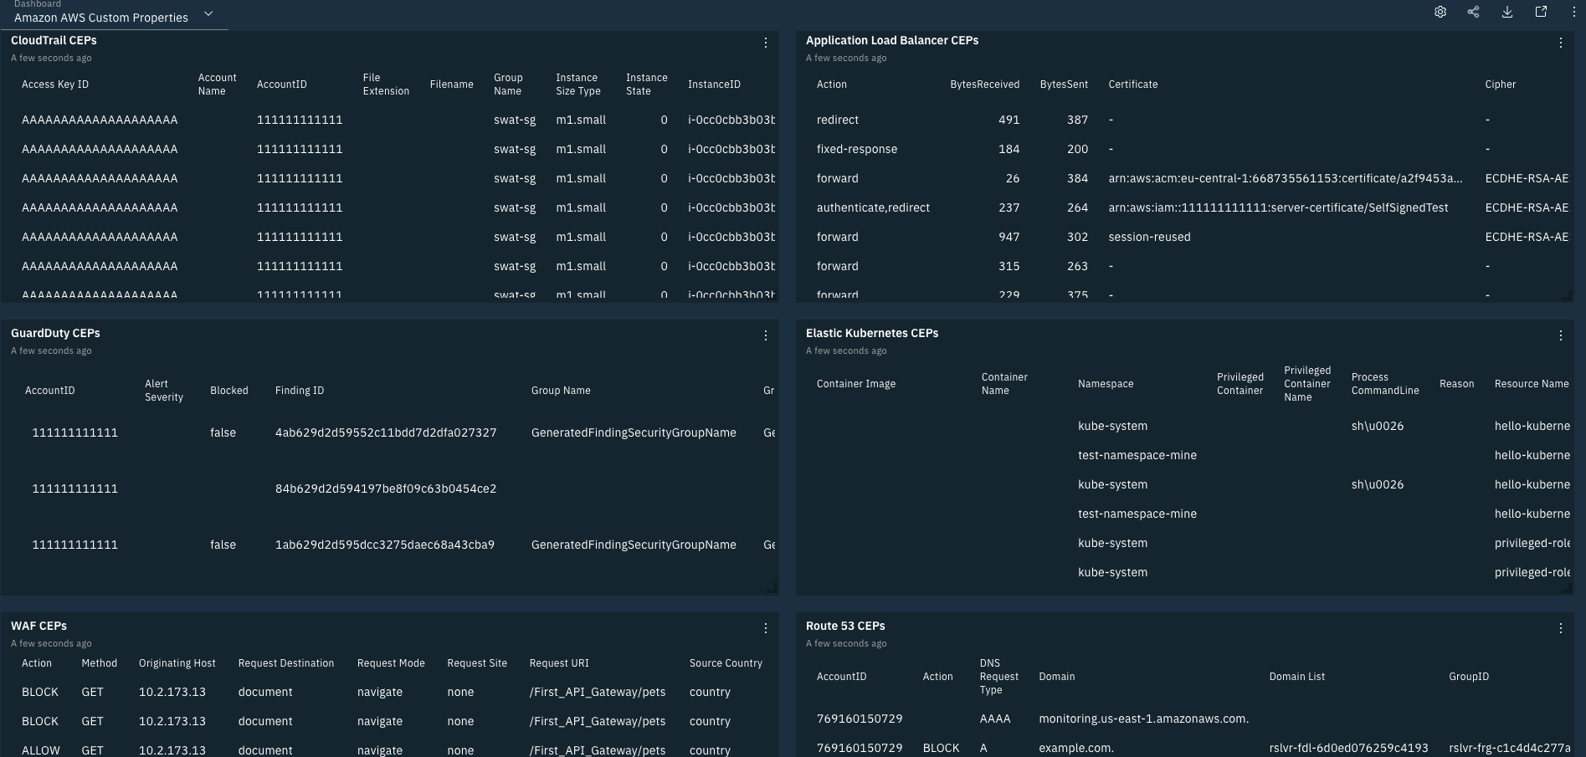Viewport: 1586px width, 757px height.
Task: Open the dashboard top-right kebab menu
Action: tap(1573, 12)
